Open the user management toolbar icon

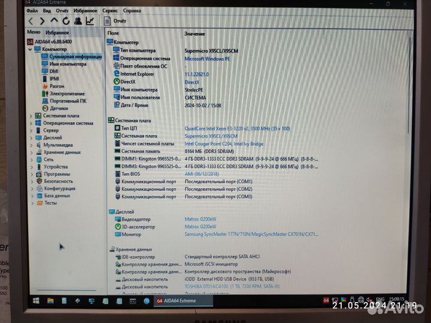pyautogui.click(x=78, y=21)
